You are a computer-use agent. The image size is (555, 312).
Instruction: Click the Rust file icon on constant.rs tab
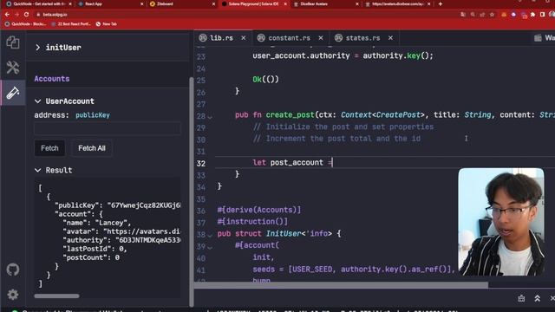261,38
